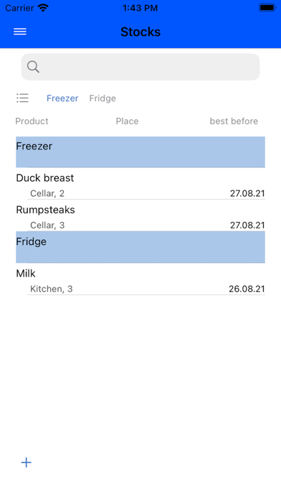This screenshot has width=281, height=500.
Task: Open the hamburger navigation menu
Action: click(x=20, y=32)
